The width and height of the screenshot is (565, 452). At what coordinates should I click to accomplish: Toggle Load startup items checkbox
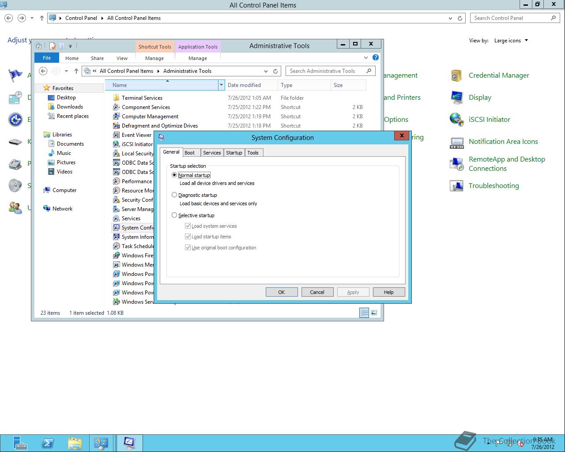click(188, 237)
